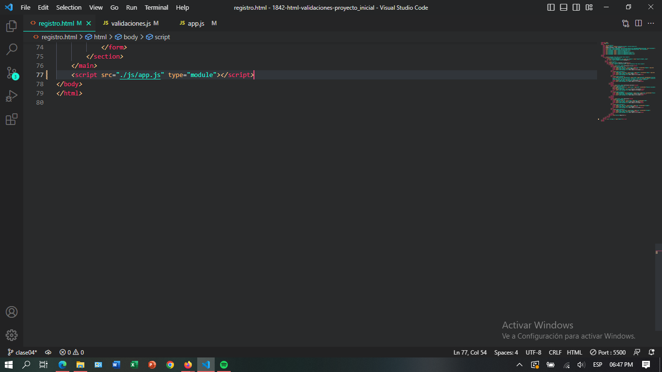
Task: Click the Publish to cloud icon in status bar
Action: [x=48, y=352]
